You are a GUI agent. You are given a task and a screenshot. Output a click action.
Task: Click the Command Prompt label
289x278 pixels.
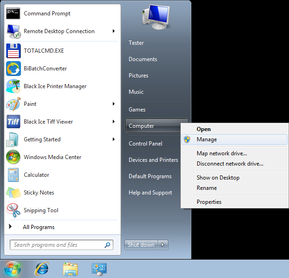click(x=47, y=14)
